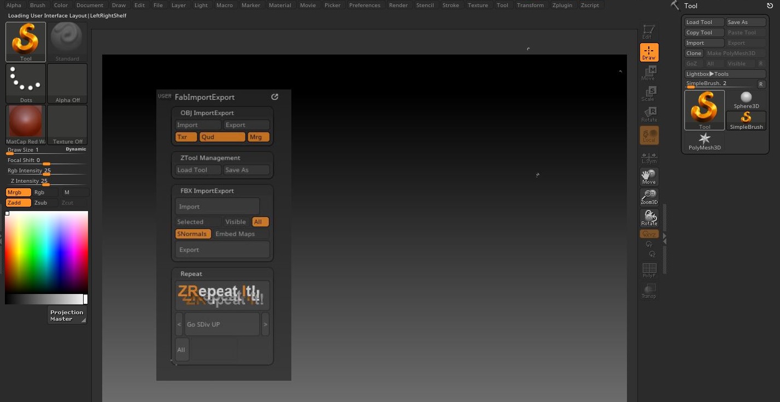The width and height of the screenshot is (780, 402).
Task: Click the R button beside SimpleBrush slider
Action: (761, 84)
